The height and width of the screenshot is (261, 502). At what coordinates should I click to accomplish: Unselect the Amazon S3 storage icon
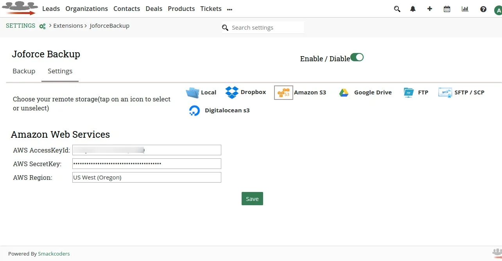tap(283, 92)
